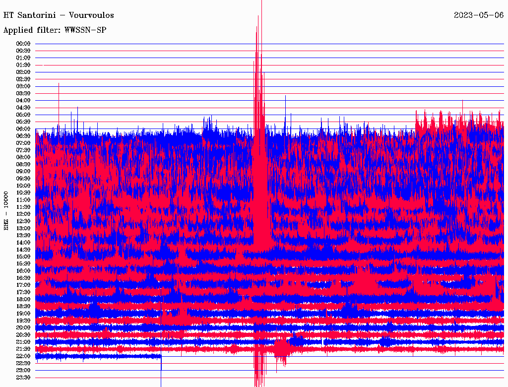
Task: Click the time label '01:30'
Action: pos(23,65)
